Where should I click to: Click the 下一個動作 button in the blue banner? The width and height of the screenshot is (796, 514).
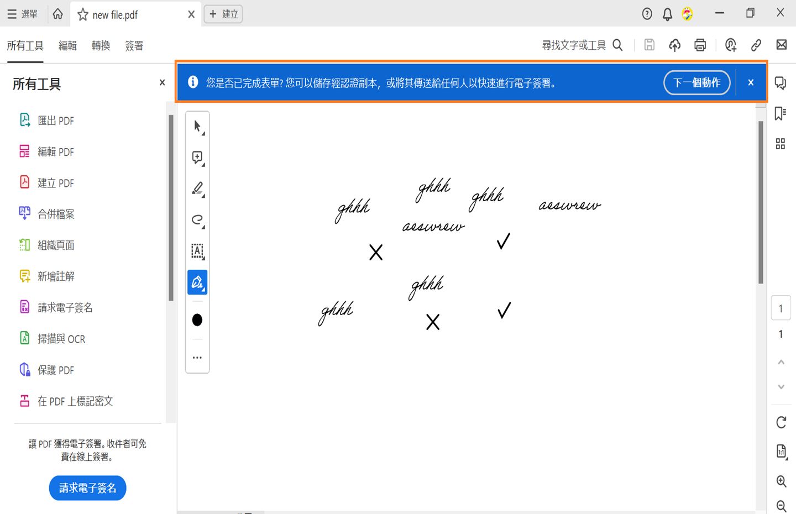click(696, 82)
